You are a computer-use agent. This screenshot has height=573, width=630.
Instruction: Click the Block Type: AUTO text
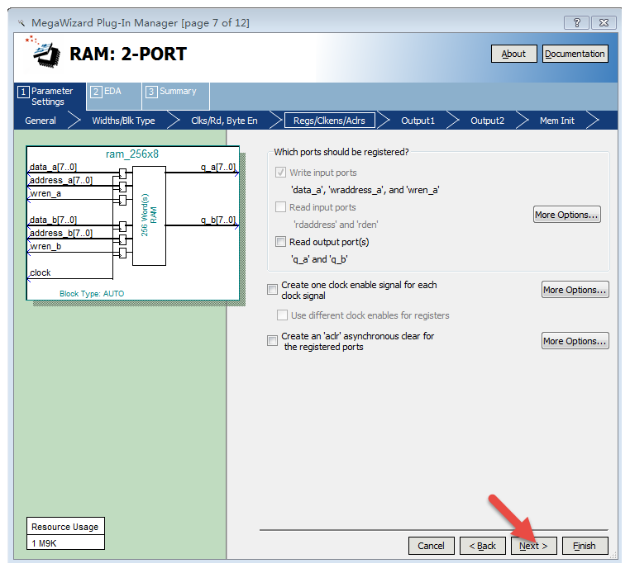pyautogui.click(x=92, y=294)
